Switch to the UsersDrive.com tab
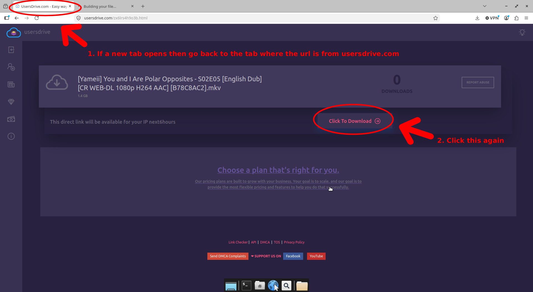 [x=44, y=6]
